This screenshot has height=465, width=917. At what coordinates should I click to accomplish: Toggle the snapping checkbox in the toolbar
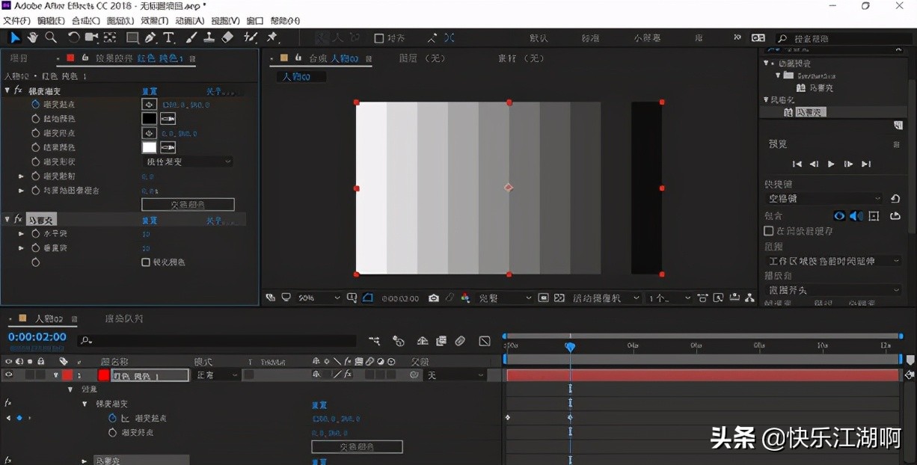coord(378,38)
